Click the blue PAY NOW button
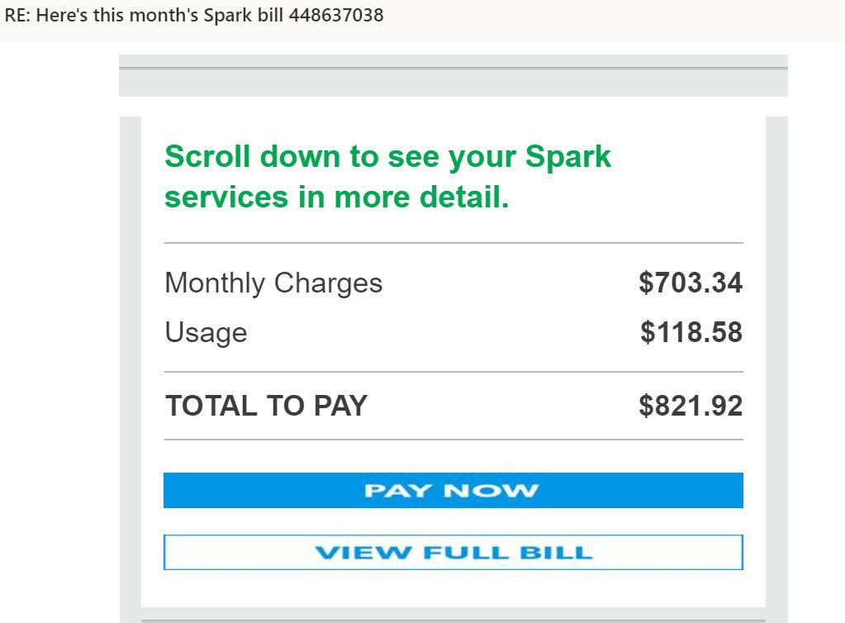Image resolution: width=845 pixels, height=623 pixels. point(453,490)
